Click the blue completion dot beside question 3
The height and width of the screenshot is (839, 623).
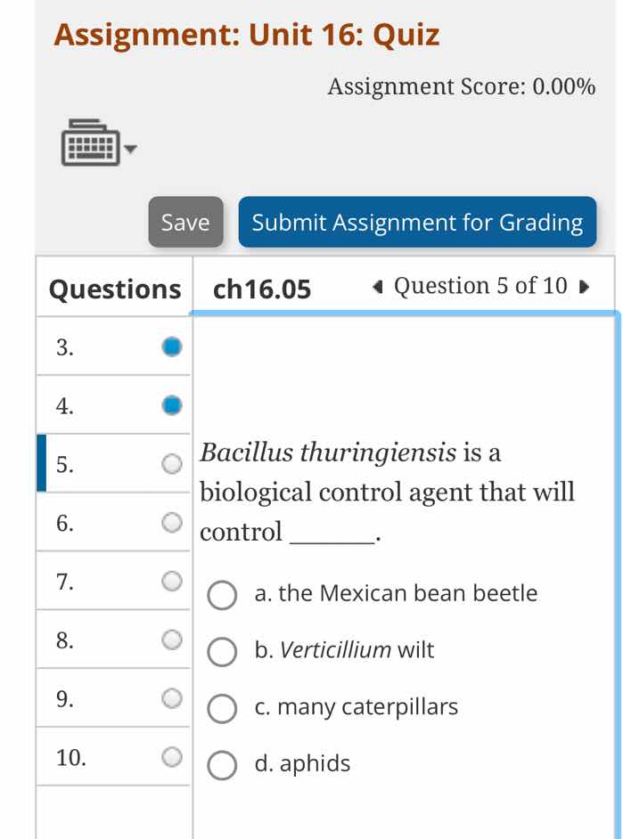pos(172,346)
